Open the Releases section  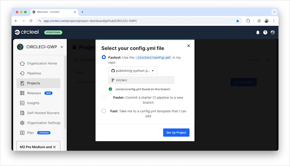coord(34,93)
